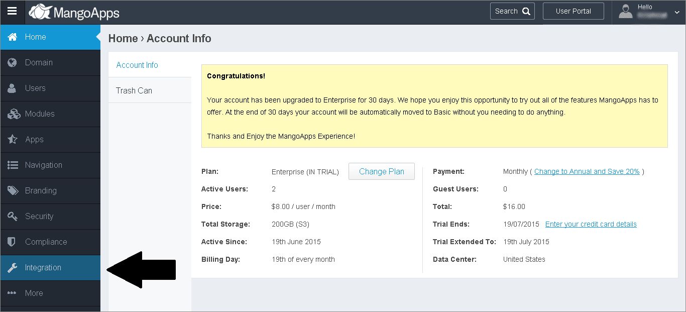Switch to the Trash Can tab
This screenshot has height=312, width=686.
(x=134, y=91)
